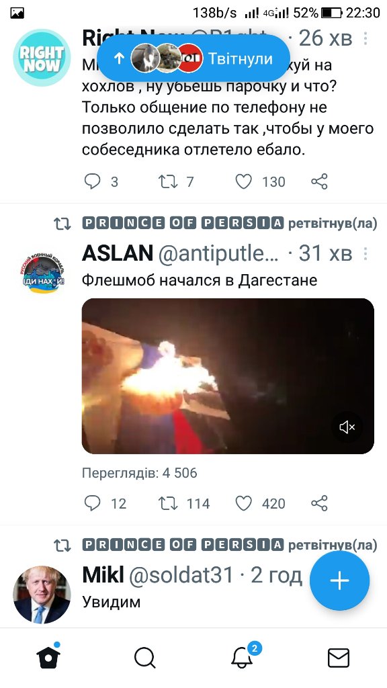Screen dimensions: 387x688
Task: Open the @antiputle... profile link
Action: click(218, 253)
